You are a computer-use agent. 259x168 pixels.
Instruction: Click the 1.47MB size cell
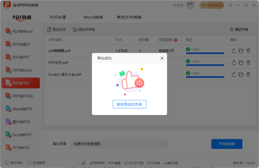click(121, 50)
